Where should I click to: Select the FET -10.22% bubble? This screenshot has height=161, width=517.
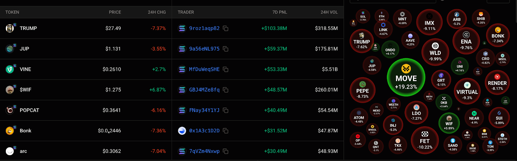[425, 140]
